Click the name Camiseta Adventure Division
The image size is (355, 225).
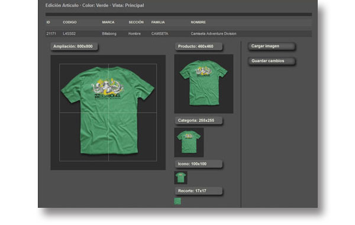click(x=214, y=34)
